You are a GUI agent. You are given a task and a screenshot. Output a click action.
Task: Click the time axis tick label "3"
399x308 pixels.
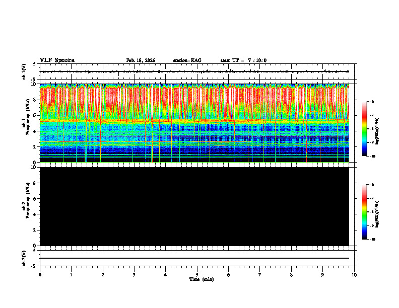[134, 275]
